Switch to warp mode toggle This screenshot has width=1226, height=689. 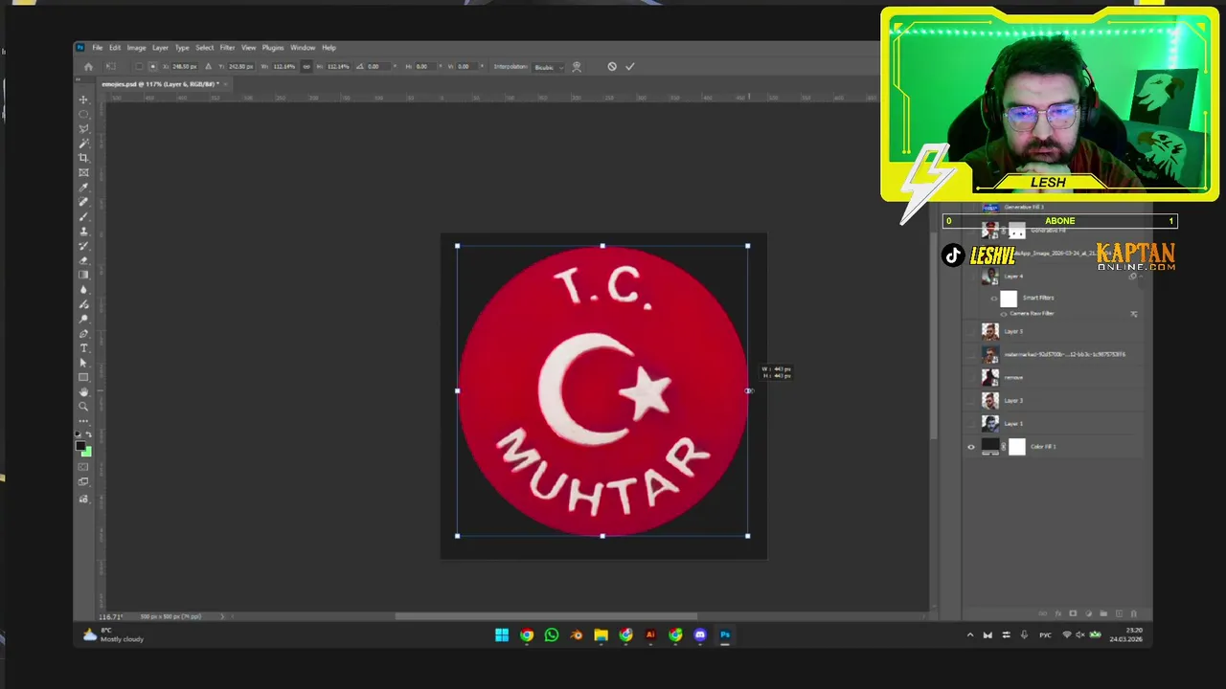tap(577, 67)
